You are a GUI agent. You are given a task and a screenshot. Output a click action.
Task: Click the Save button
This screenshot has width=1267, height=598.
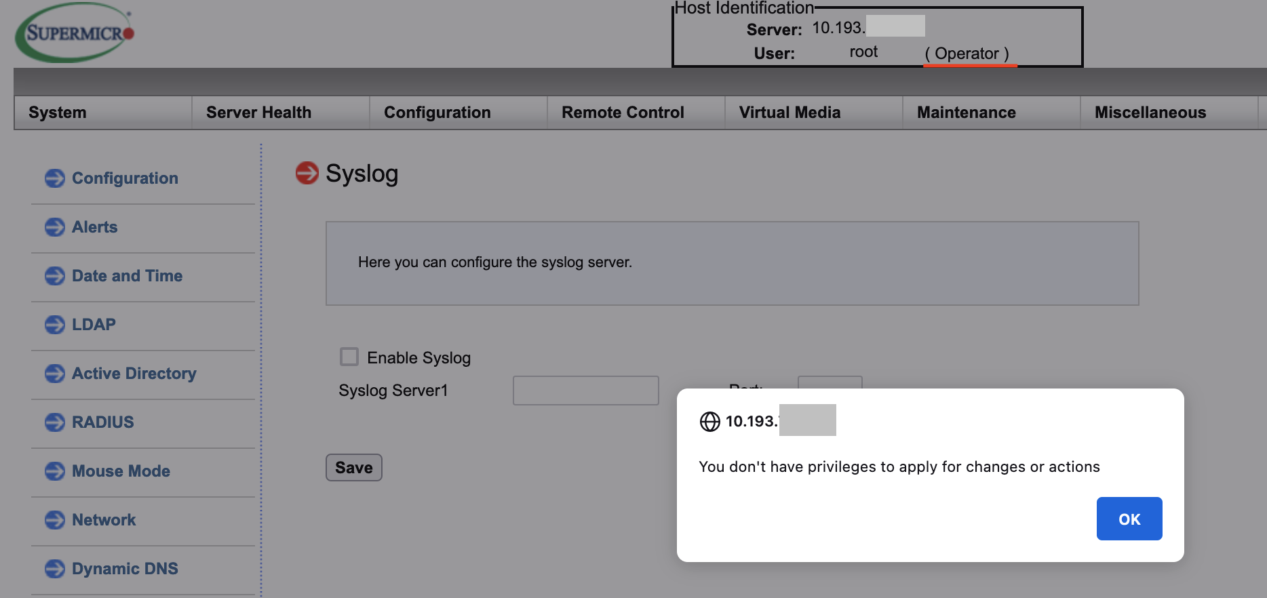click(x=354, y=468)
